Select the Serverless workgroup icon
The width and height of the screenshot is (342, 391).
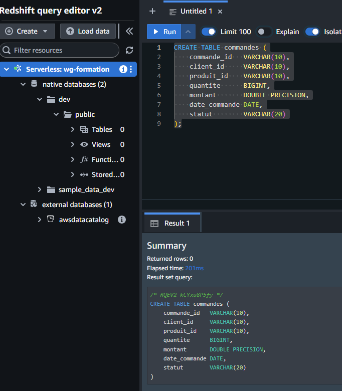pyautogui.click(x=18, y=68)
